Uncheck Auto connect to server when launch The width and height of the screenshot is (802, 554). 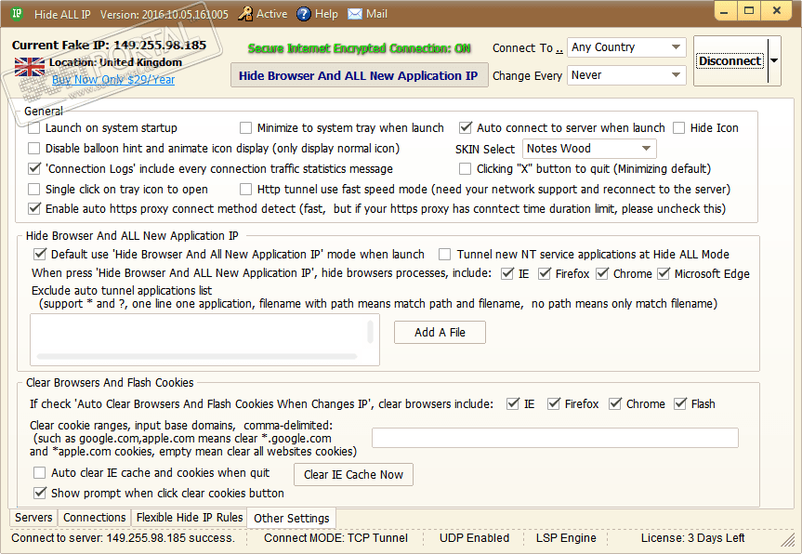pos(465,127)
